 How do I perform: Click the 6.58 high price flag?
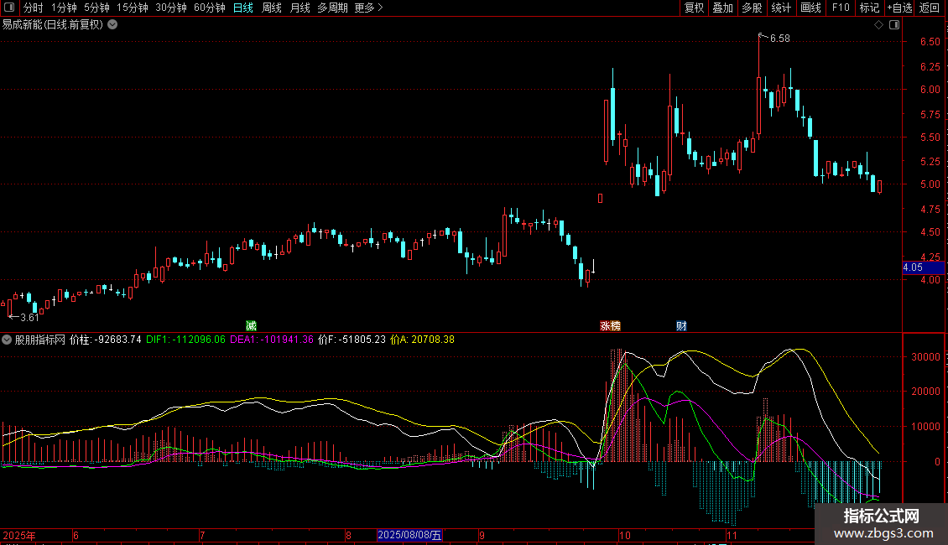779,39
